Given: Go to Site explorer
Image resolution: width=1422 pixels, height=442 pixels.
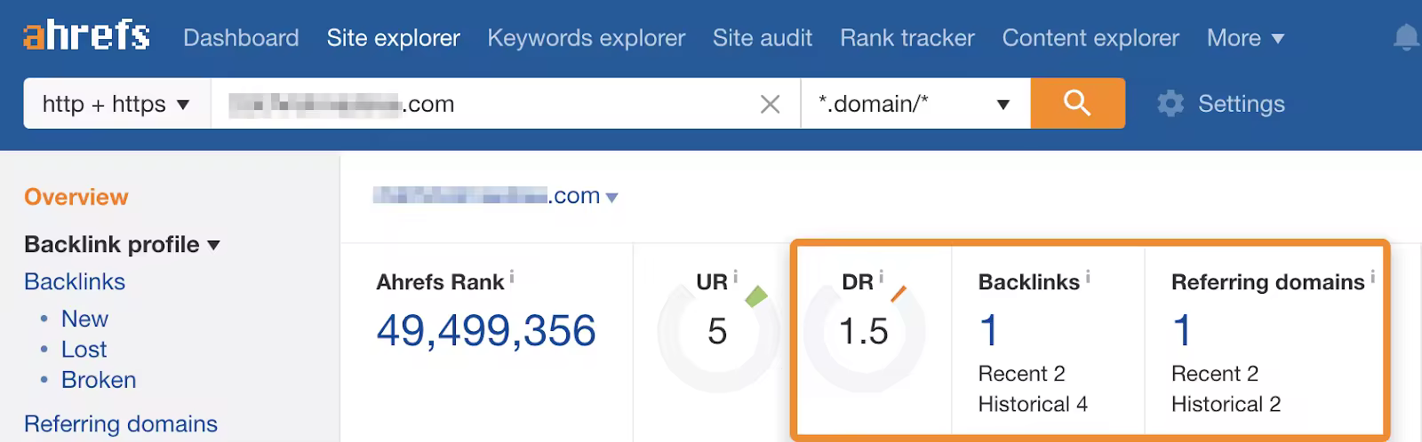Looking at the screenshot, I should 393,38.
